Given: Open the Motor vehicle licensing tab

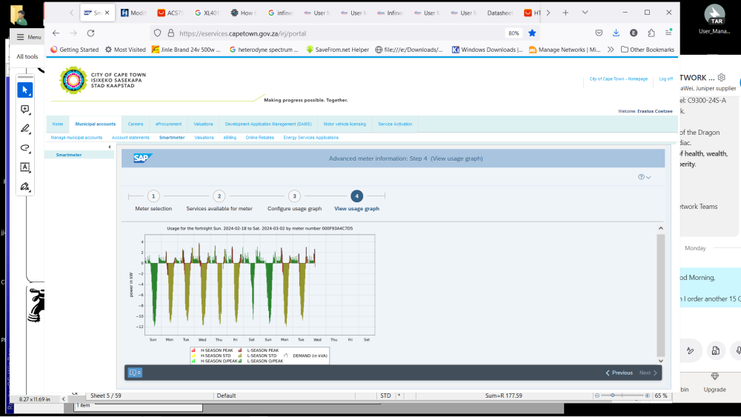Looking at the screenshot, I should [x=345, y=124].
